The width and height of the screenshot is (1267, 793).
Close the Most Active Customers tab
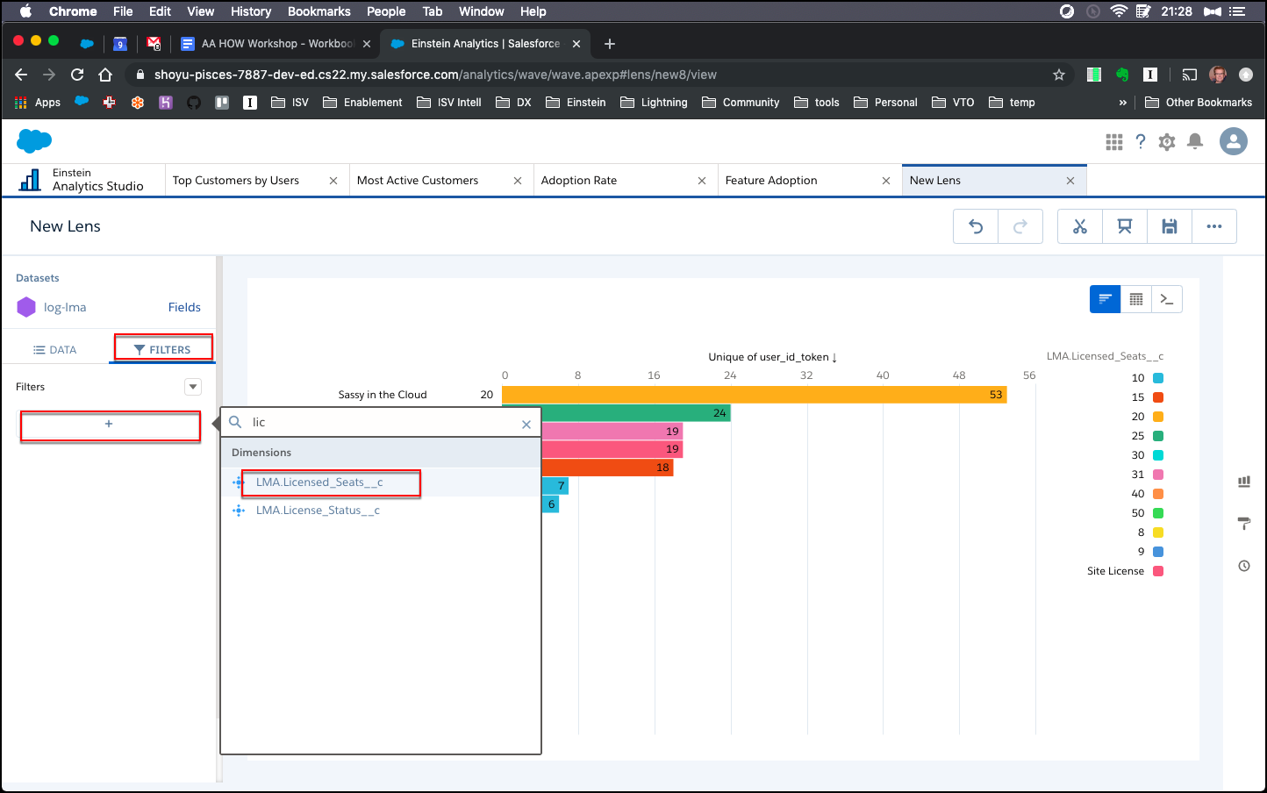click(x=518, y=181)
